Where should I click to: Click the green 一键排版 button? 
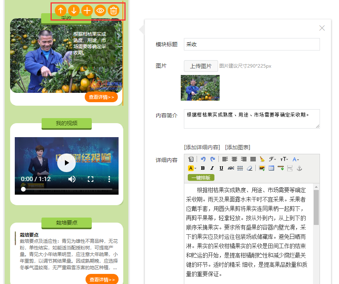click(201, 178)
